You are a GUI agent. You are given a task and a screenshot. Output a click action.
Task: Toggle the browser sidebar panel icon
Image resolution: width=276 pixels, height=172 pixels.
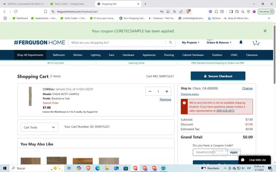pos(231,12)
